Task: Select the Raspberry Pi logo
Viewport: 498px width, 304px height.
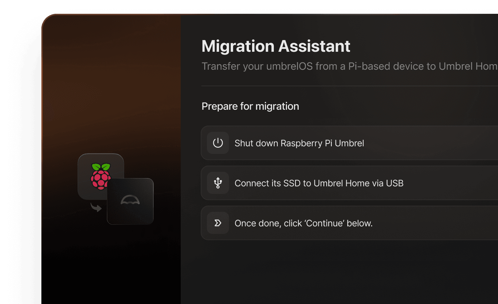Action: 101,176
